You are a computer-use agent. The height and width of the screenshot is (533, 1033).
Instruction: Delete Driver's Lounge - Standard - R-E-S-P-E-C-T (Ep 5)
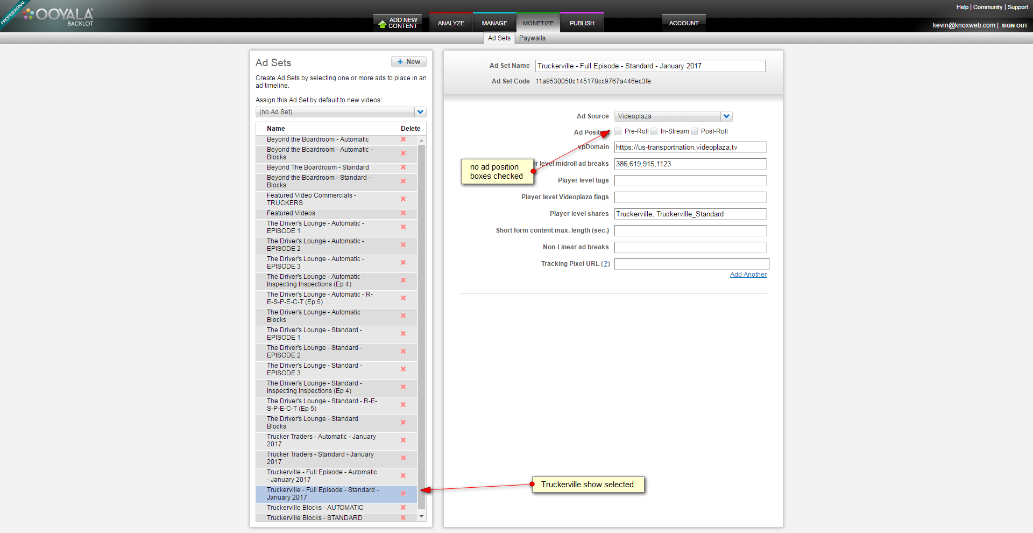coord(403,405)
